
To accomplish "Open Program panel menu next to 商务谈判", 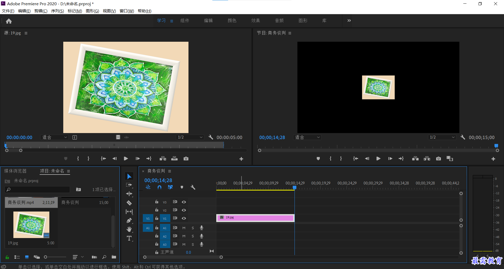I will pos(290,33).
